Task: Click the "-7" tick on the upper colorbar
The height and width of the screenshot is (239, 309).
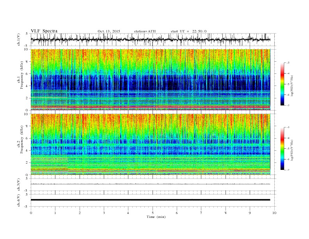Action: [288, 105]
